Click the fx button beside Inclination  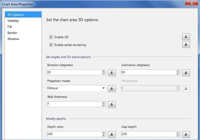coord(186,73)
